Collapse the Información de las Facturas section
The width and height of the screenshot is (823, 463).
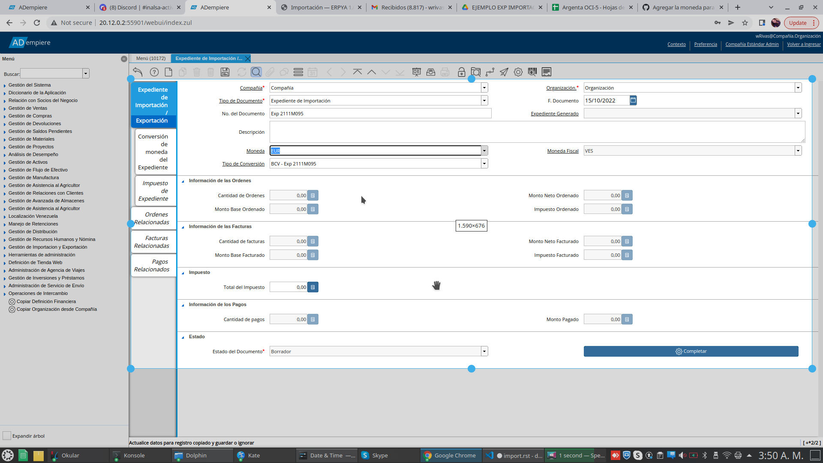tap(183, 227)
